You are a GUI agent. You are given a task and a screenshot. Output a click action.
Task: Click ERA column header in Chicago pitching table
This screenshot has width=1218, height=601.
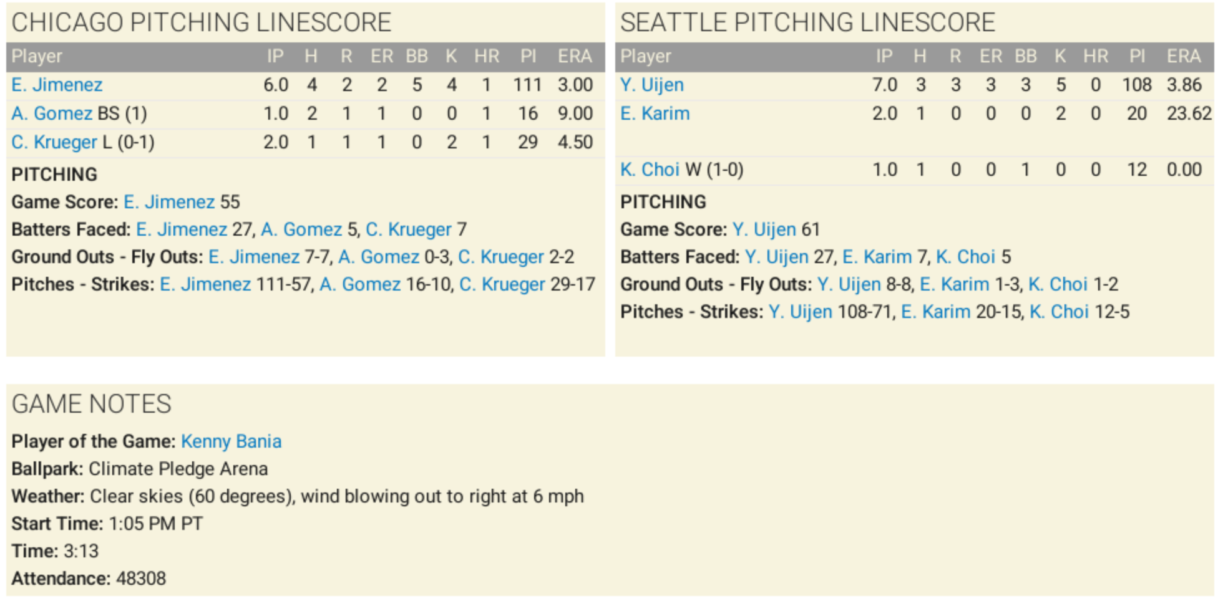pos(575,56)
